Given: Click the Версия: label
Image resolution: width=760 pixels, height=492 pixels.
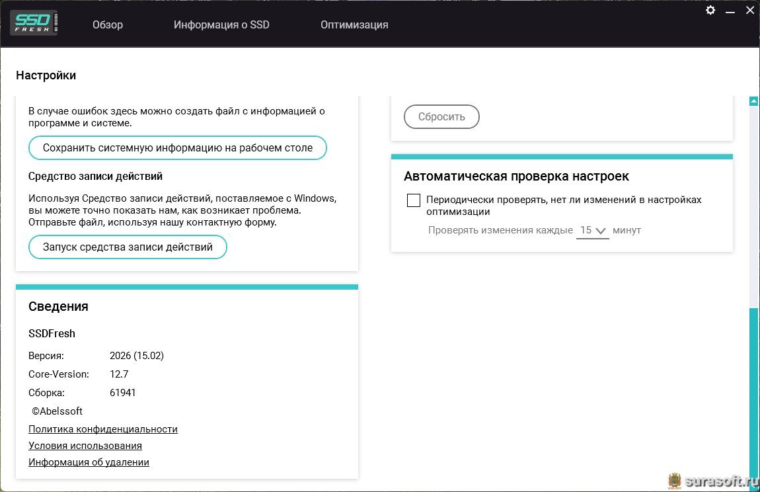Looking at the screenshot, I should pos(46,356).
